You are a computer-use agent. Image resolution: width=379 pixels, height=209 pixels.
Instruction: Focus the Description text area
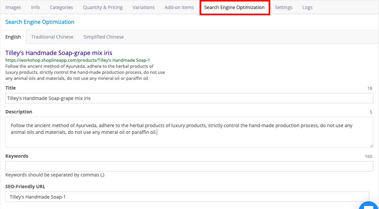189,132
